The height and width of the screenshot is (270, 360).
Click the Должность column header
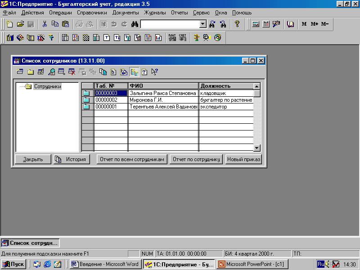coord(226,86)
